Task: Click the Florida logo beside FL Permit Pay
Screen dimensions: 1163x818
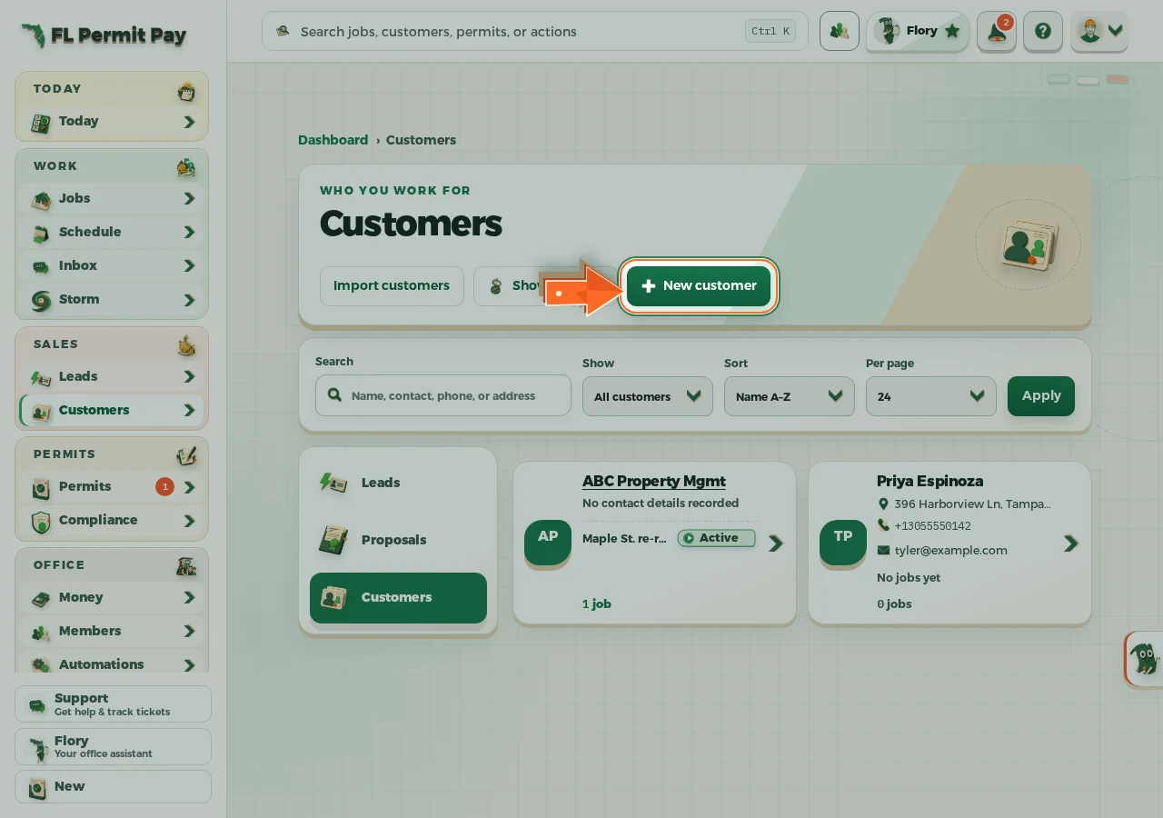Action: [x=33, y=36]
